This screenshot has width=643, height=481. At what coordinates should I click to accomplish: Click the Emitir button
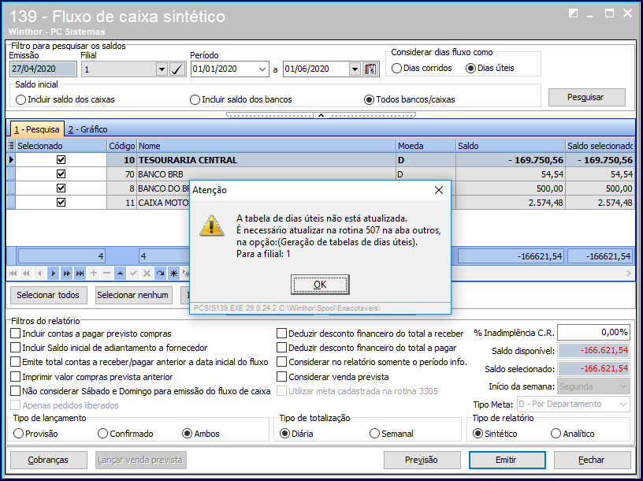point(507,460)
